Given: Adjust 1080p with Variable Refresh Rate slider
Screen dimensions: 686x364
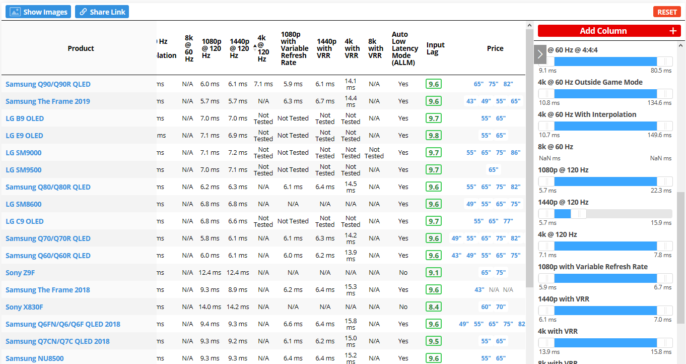Looking at the screenshot, I should [x=605, y=278].
